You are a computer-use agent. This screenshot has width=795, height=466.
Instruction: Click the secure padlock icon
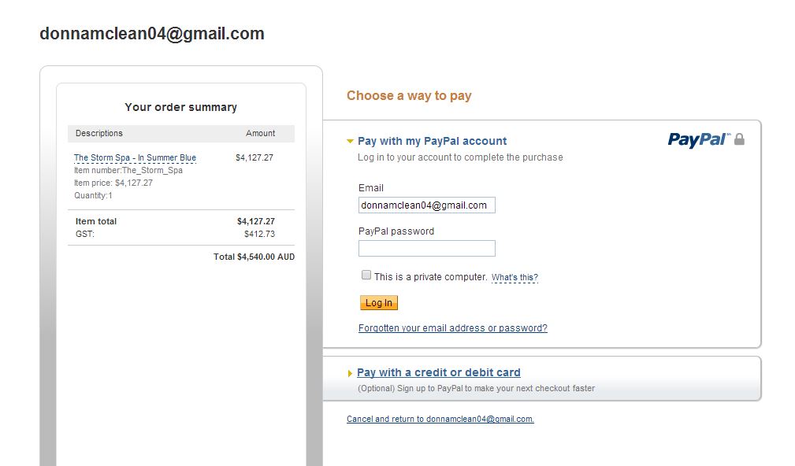(x=739, y=139)
